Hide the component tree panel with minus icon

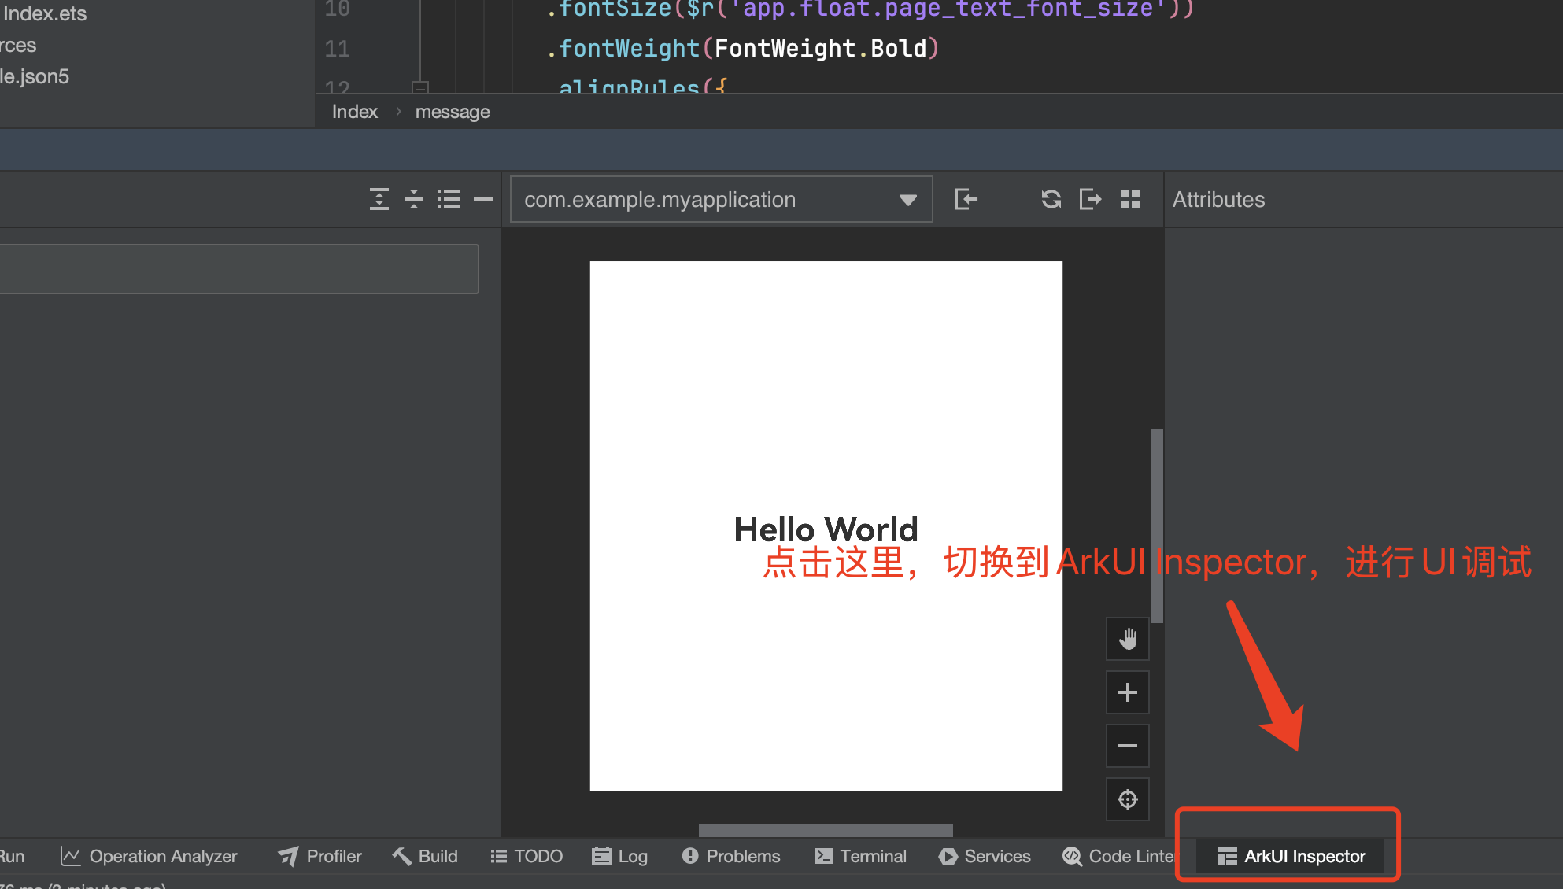pyautogui.click(x=482, y=199)
